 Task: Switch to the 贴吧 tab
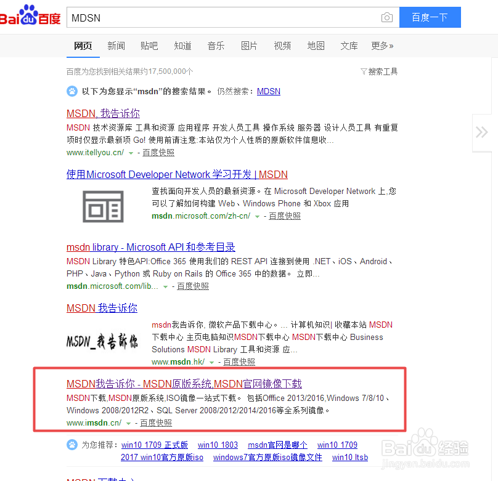149,46
